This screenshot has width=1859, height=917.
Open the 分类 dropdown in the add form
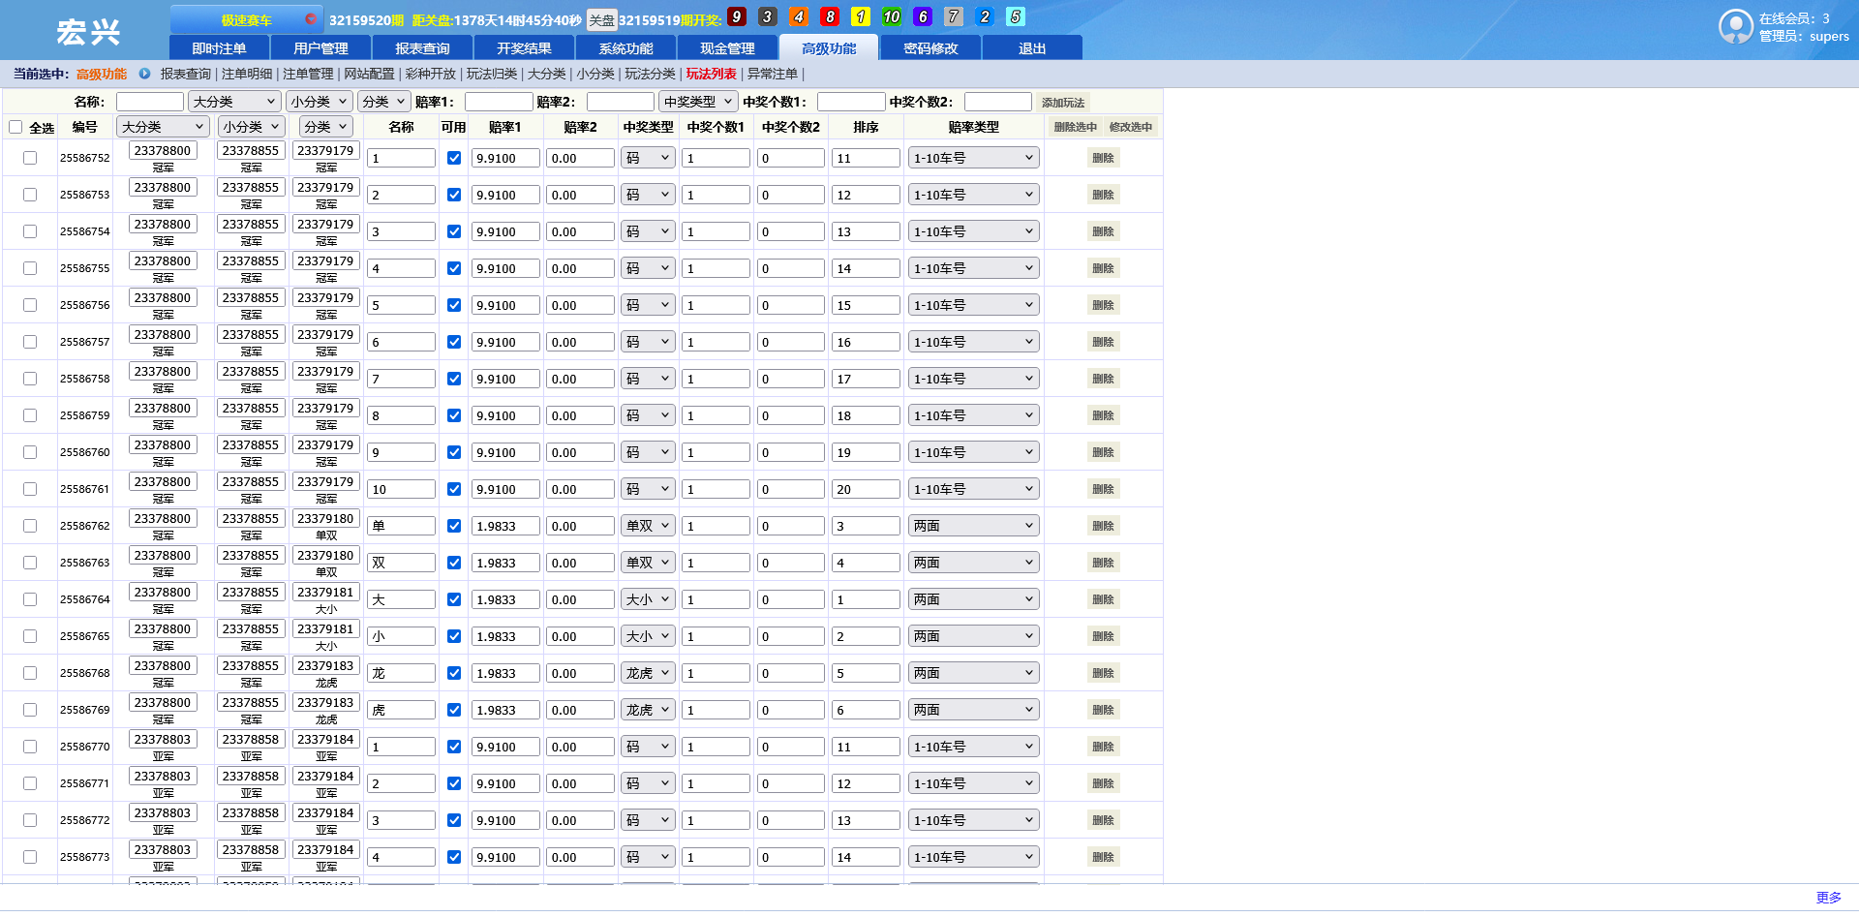pos(383,102)
